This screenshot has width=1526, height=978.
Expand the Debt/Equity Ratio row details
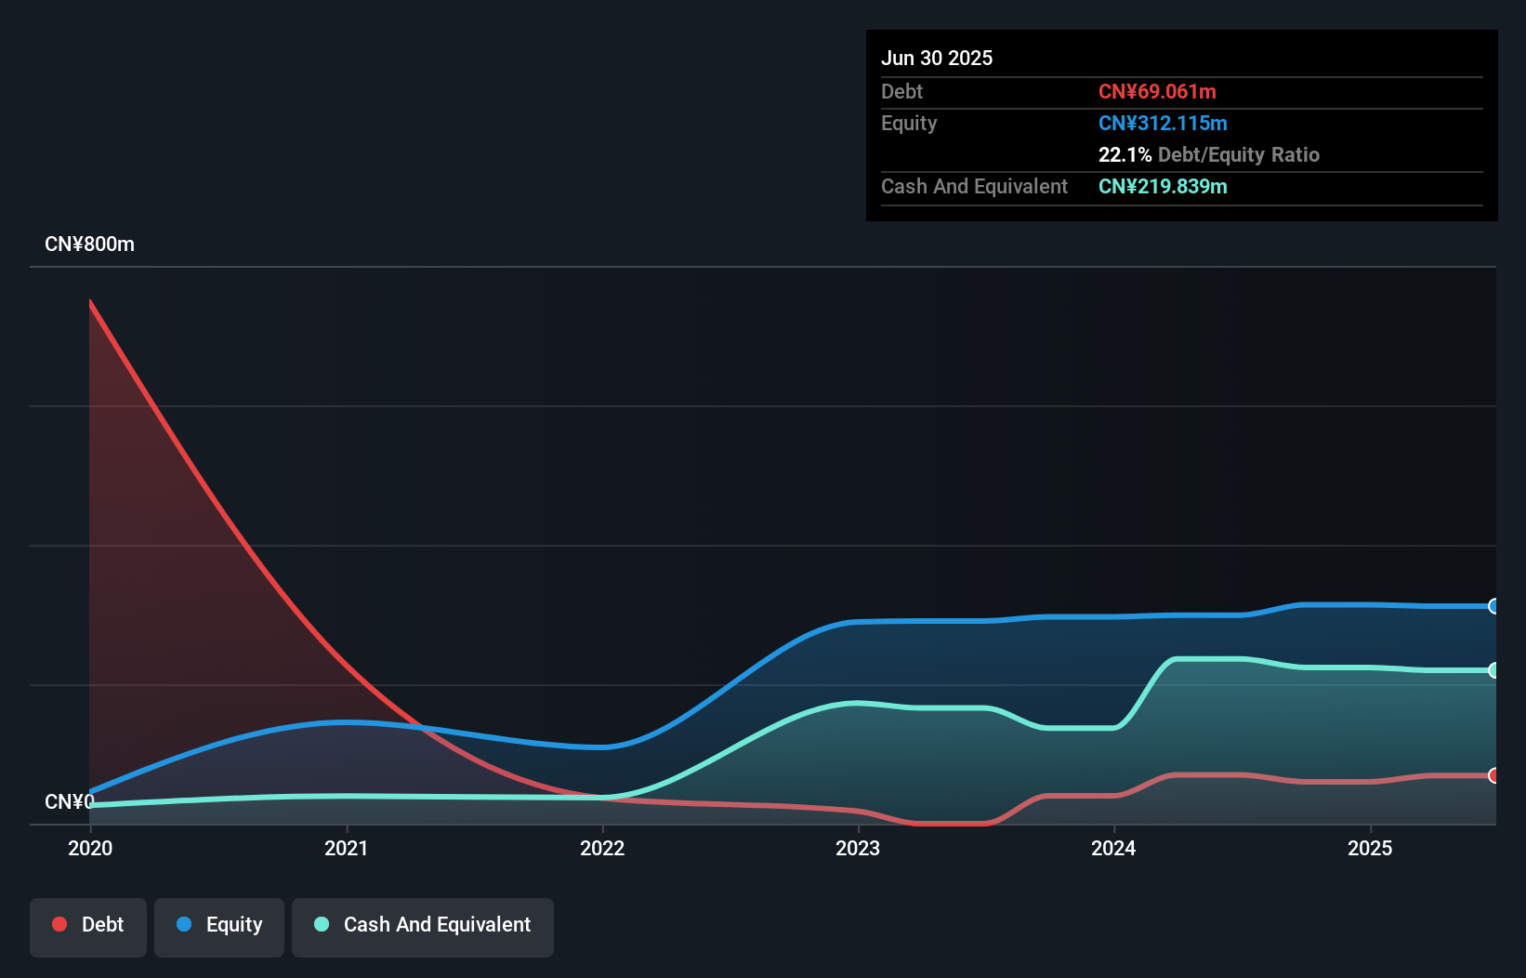click(1208, 154)
